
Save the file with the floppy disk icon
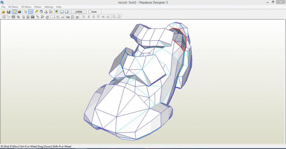click(8, 12)
